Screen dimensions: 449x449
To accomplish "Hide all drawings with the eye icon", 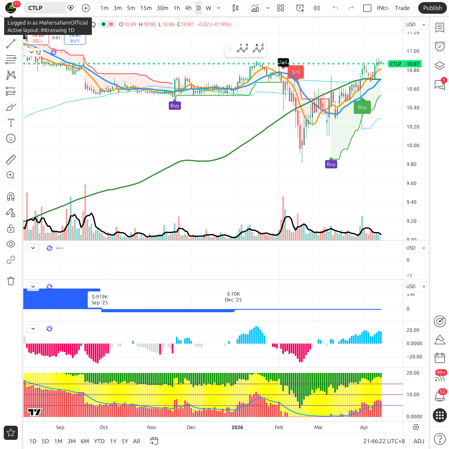I will (x=11, y=244).
